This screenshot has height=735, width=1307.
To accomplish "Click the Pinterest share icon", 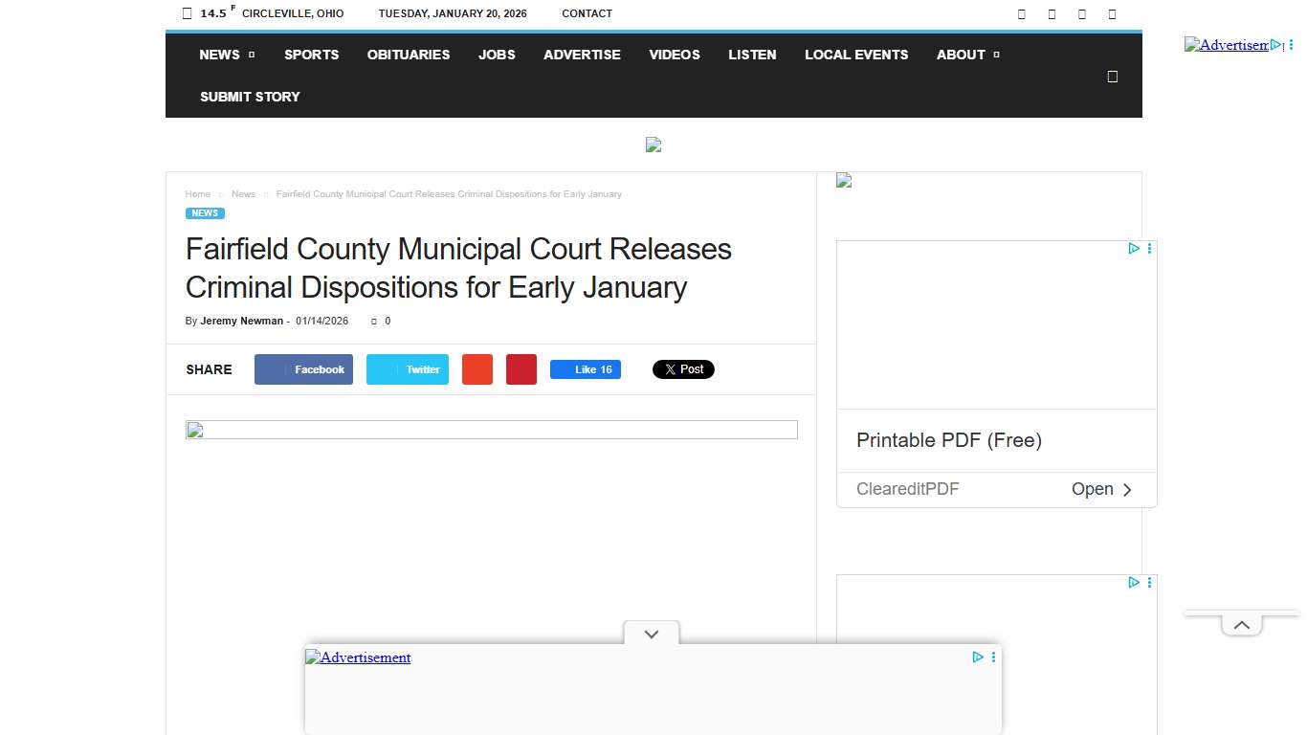I will click(521, 368).
